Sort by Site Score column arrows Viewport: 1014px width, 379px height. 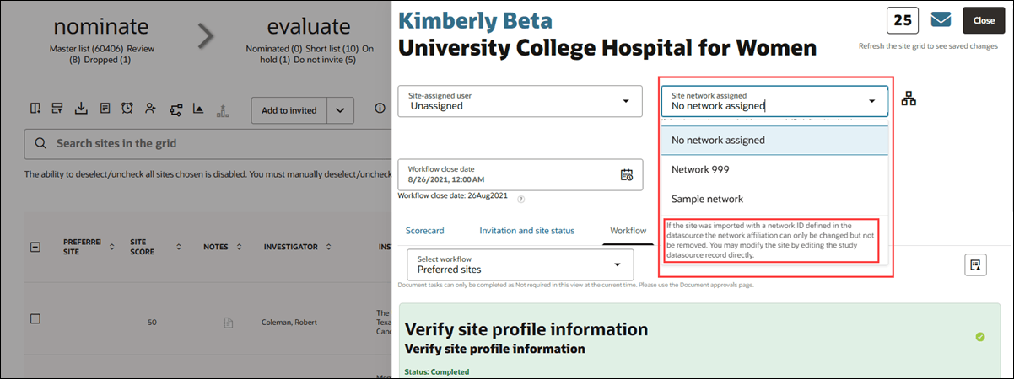178,247
